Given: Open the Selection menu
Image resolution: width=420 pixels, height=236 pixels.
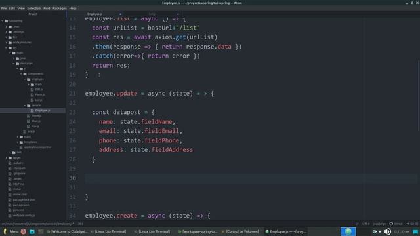Looking at the screenshot, I should coord(34,9).
